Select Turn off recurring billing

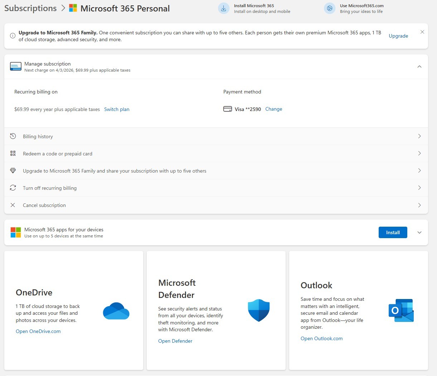[50, 188]
